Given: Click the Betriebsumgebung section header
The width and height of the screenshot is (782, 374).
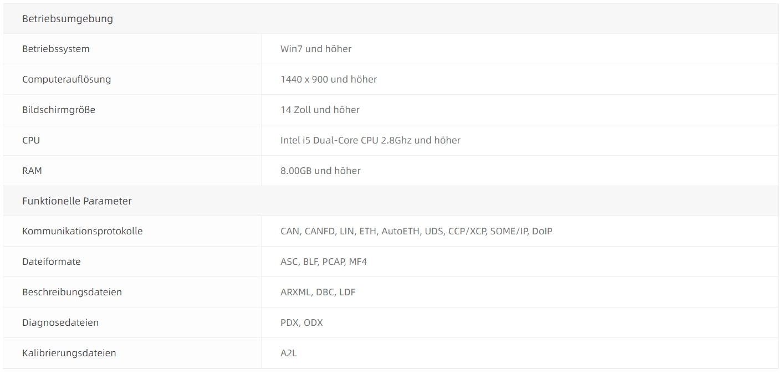Looking at the screenshot, I should (x=68, y=19).
